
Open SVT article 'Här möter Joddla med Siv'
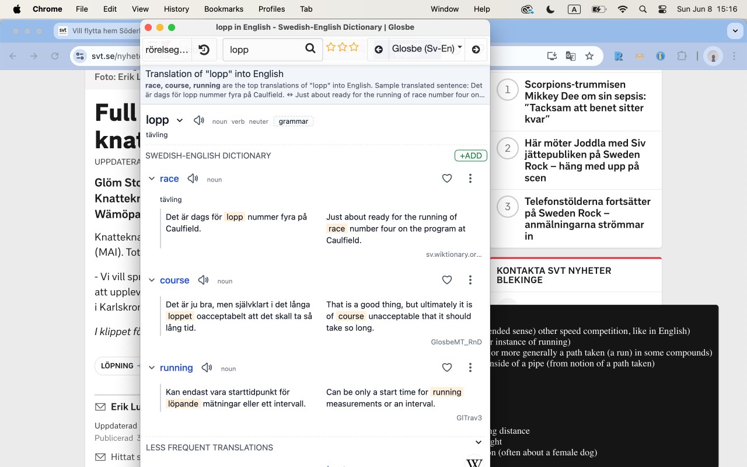tap(585, 160)
